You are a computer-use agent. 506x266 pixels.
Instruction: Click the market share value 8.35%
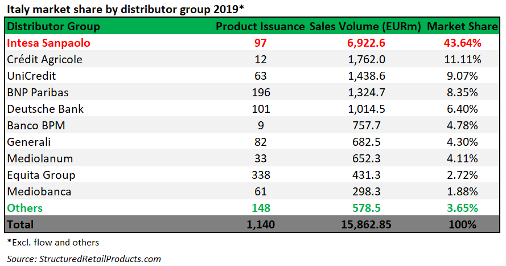click(462, 93)
